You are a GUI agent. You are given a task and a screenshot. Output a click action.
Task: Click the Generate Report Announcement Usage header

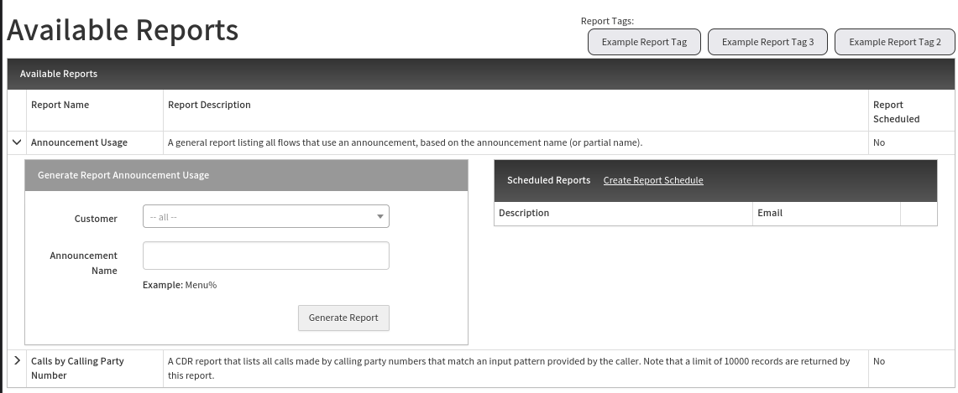(x=123, y=175)
